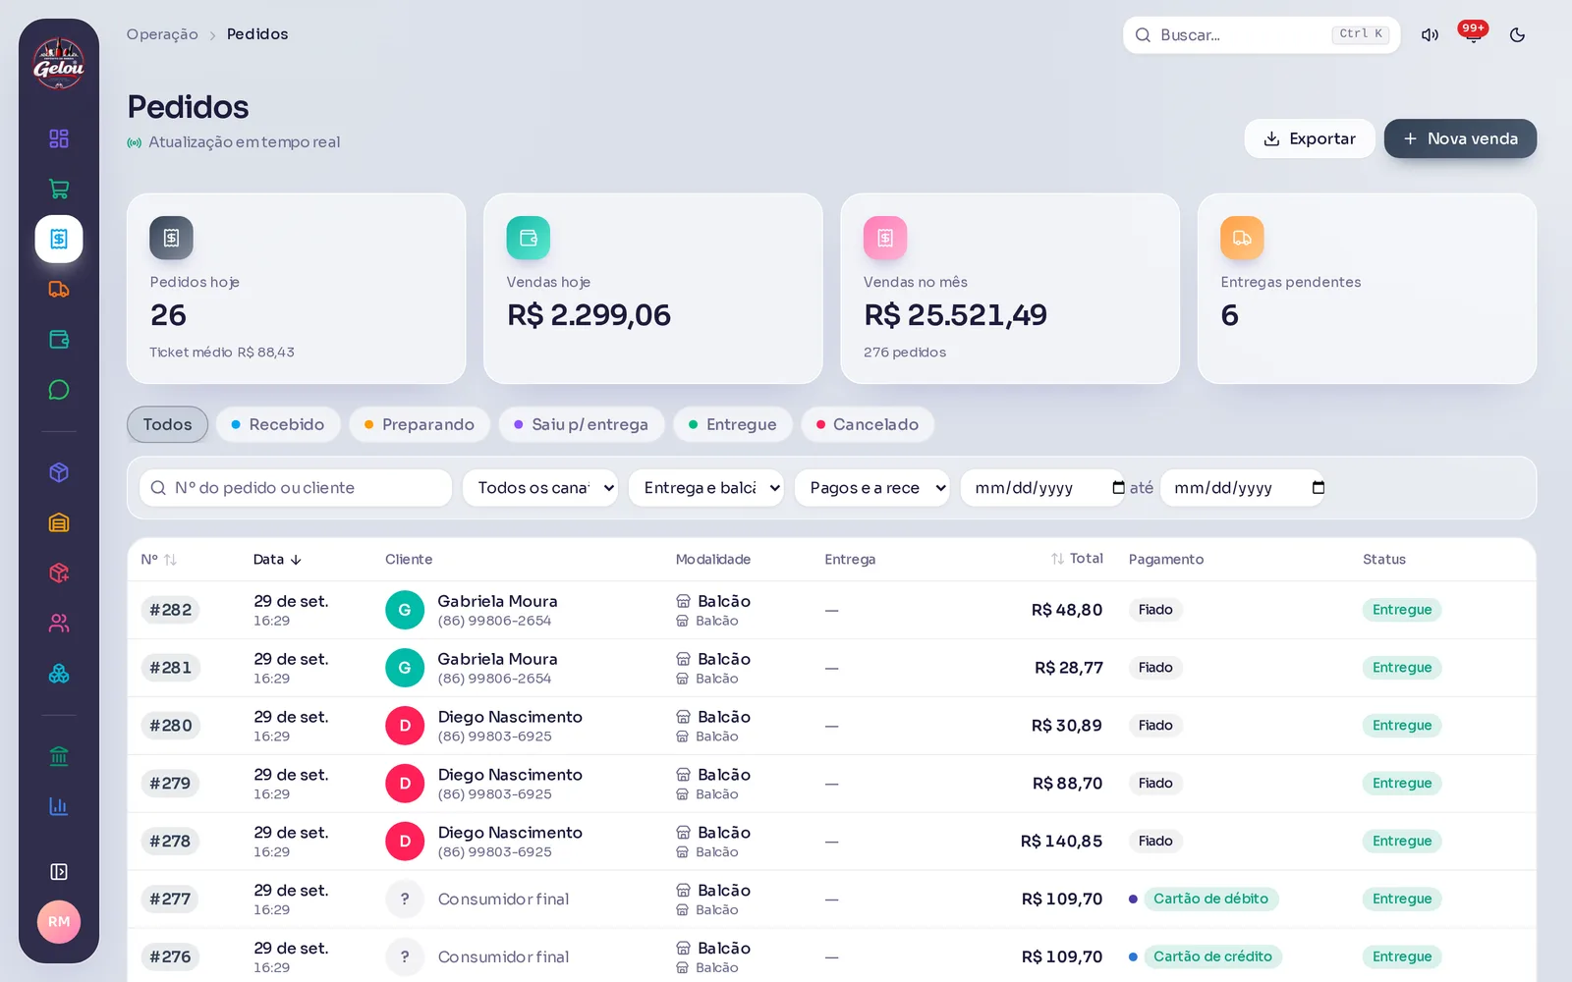1572x982 pixels.
Task: Click the Gelou logo
Action: pyautogui.click(x=59, y=64)
